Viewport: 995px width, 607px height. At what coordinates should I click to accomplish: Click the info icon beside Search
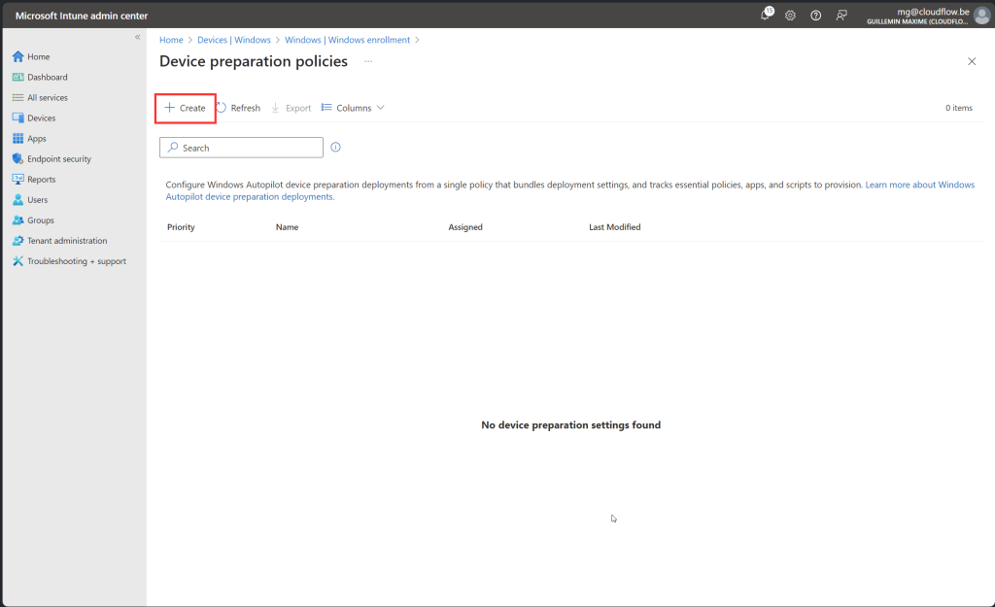(335, 148)
